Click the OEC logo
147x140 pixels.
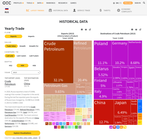(x=7, y=3)
